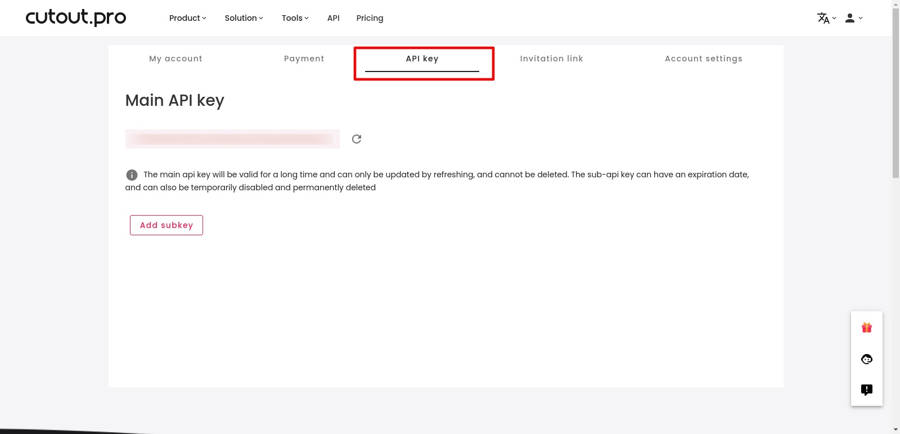Image resolution: width=900 pixels, height=434 pixels.
Task: Open the API page in navbar
Action: [x=333, y=18]
